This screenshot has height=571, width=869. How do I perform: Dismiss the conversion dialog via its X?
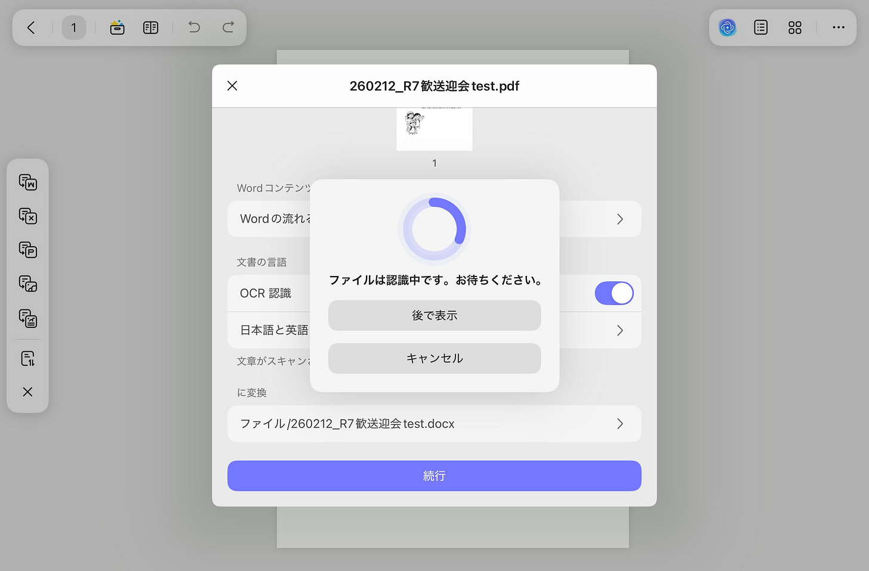pyautogui.click(x=232, y=86)
